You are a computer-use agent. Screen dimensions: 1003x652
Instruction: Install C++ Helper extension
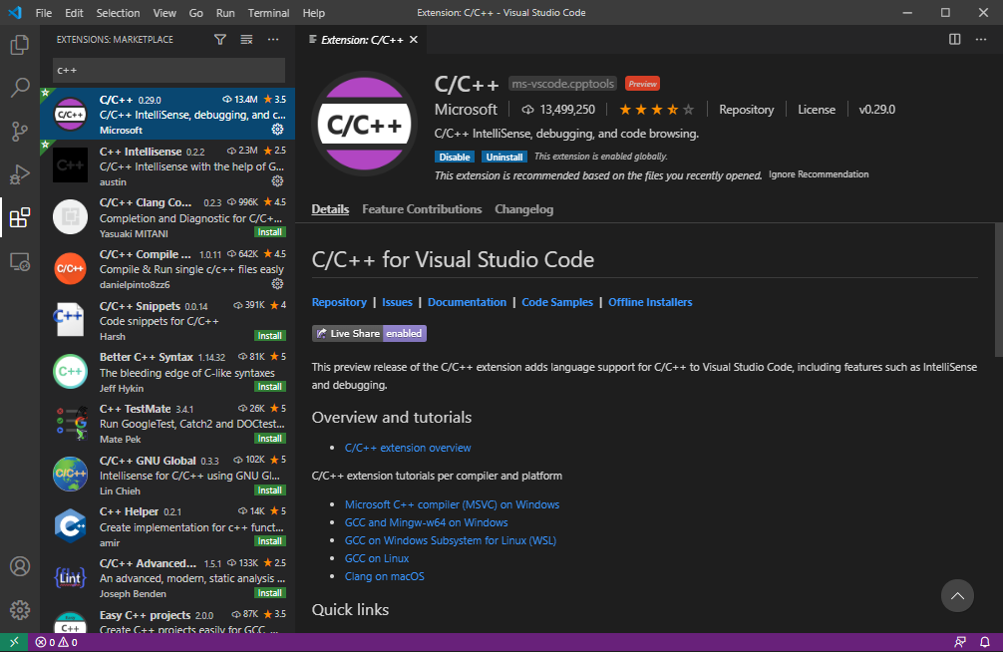pos(270,541)
